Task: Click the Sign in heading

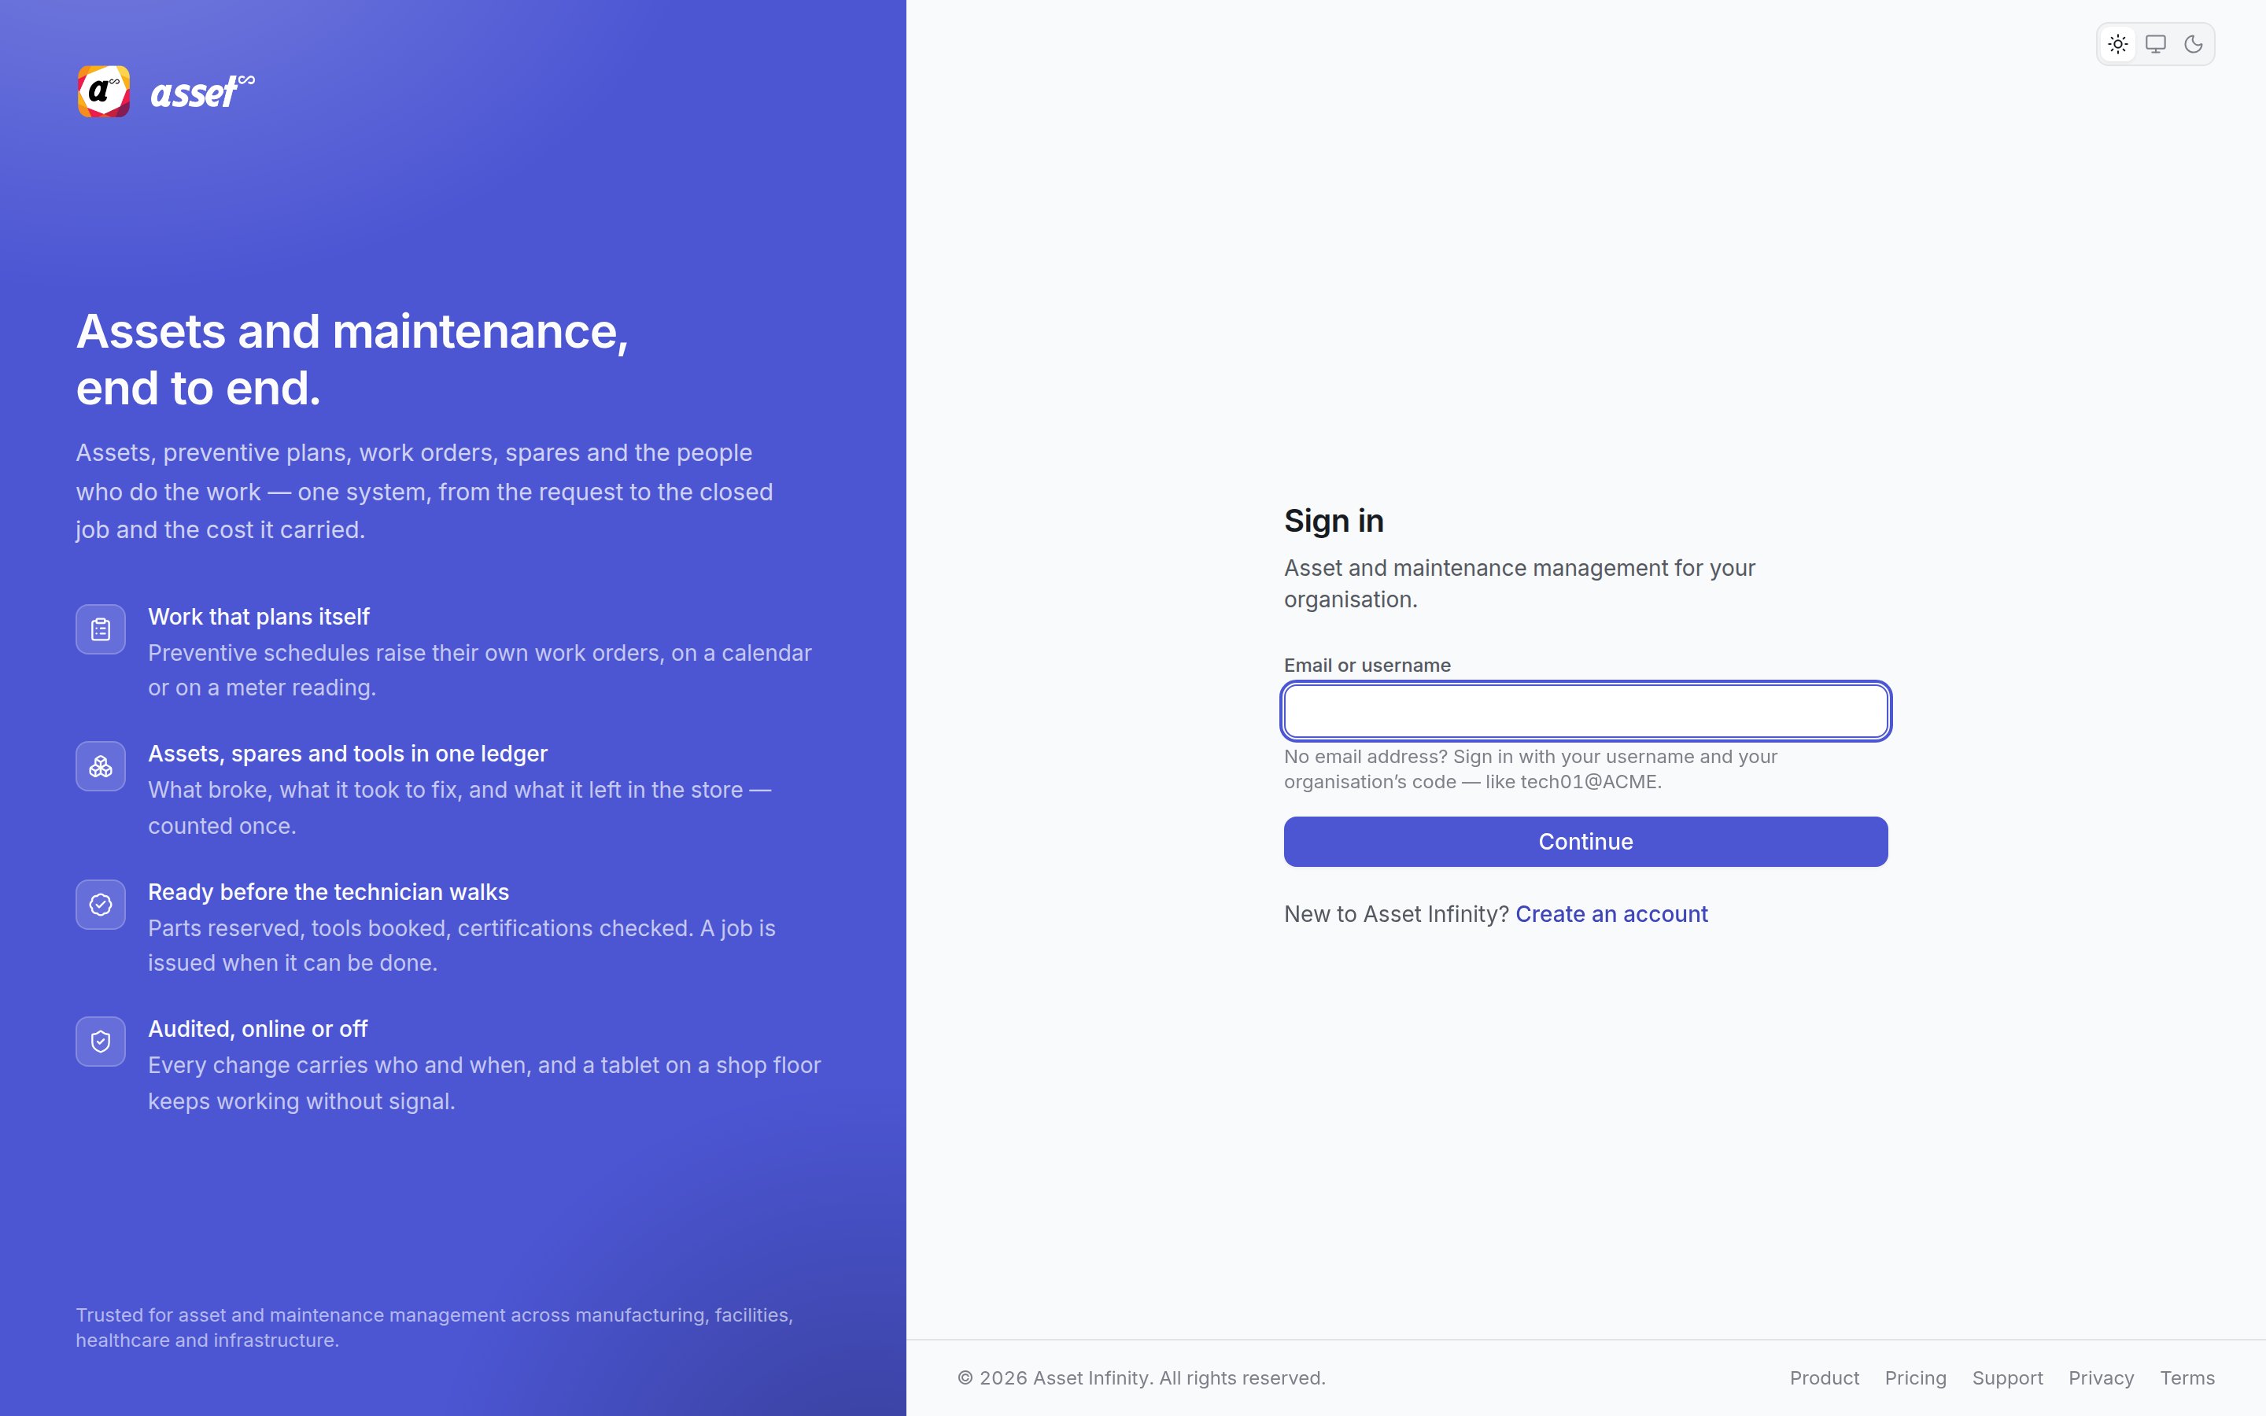Action: click(x=1334, y=521)
